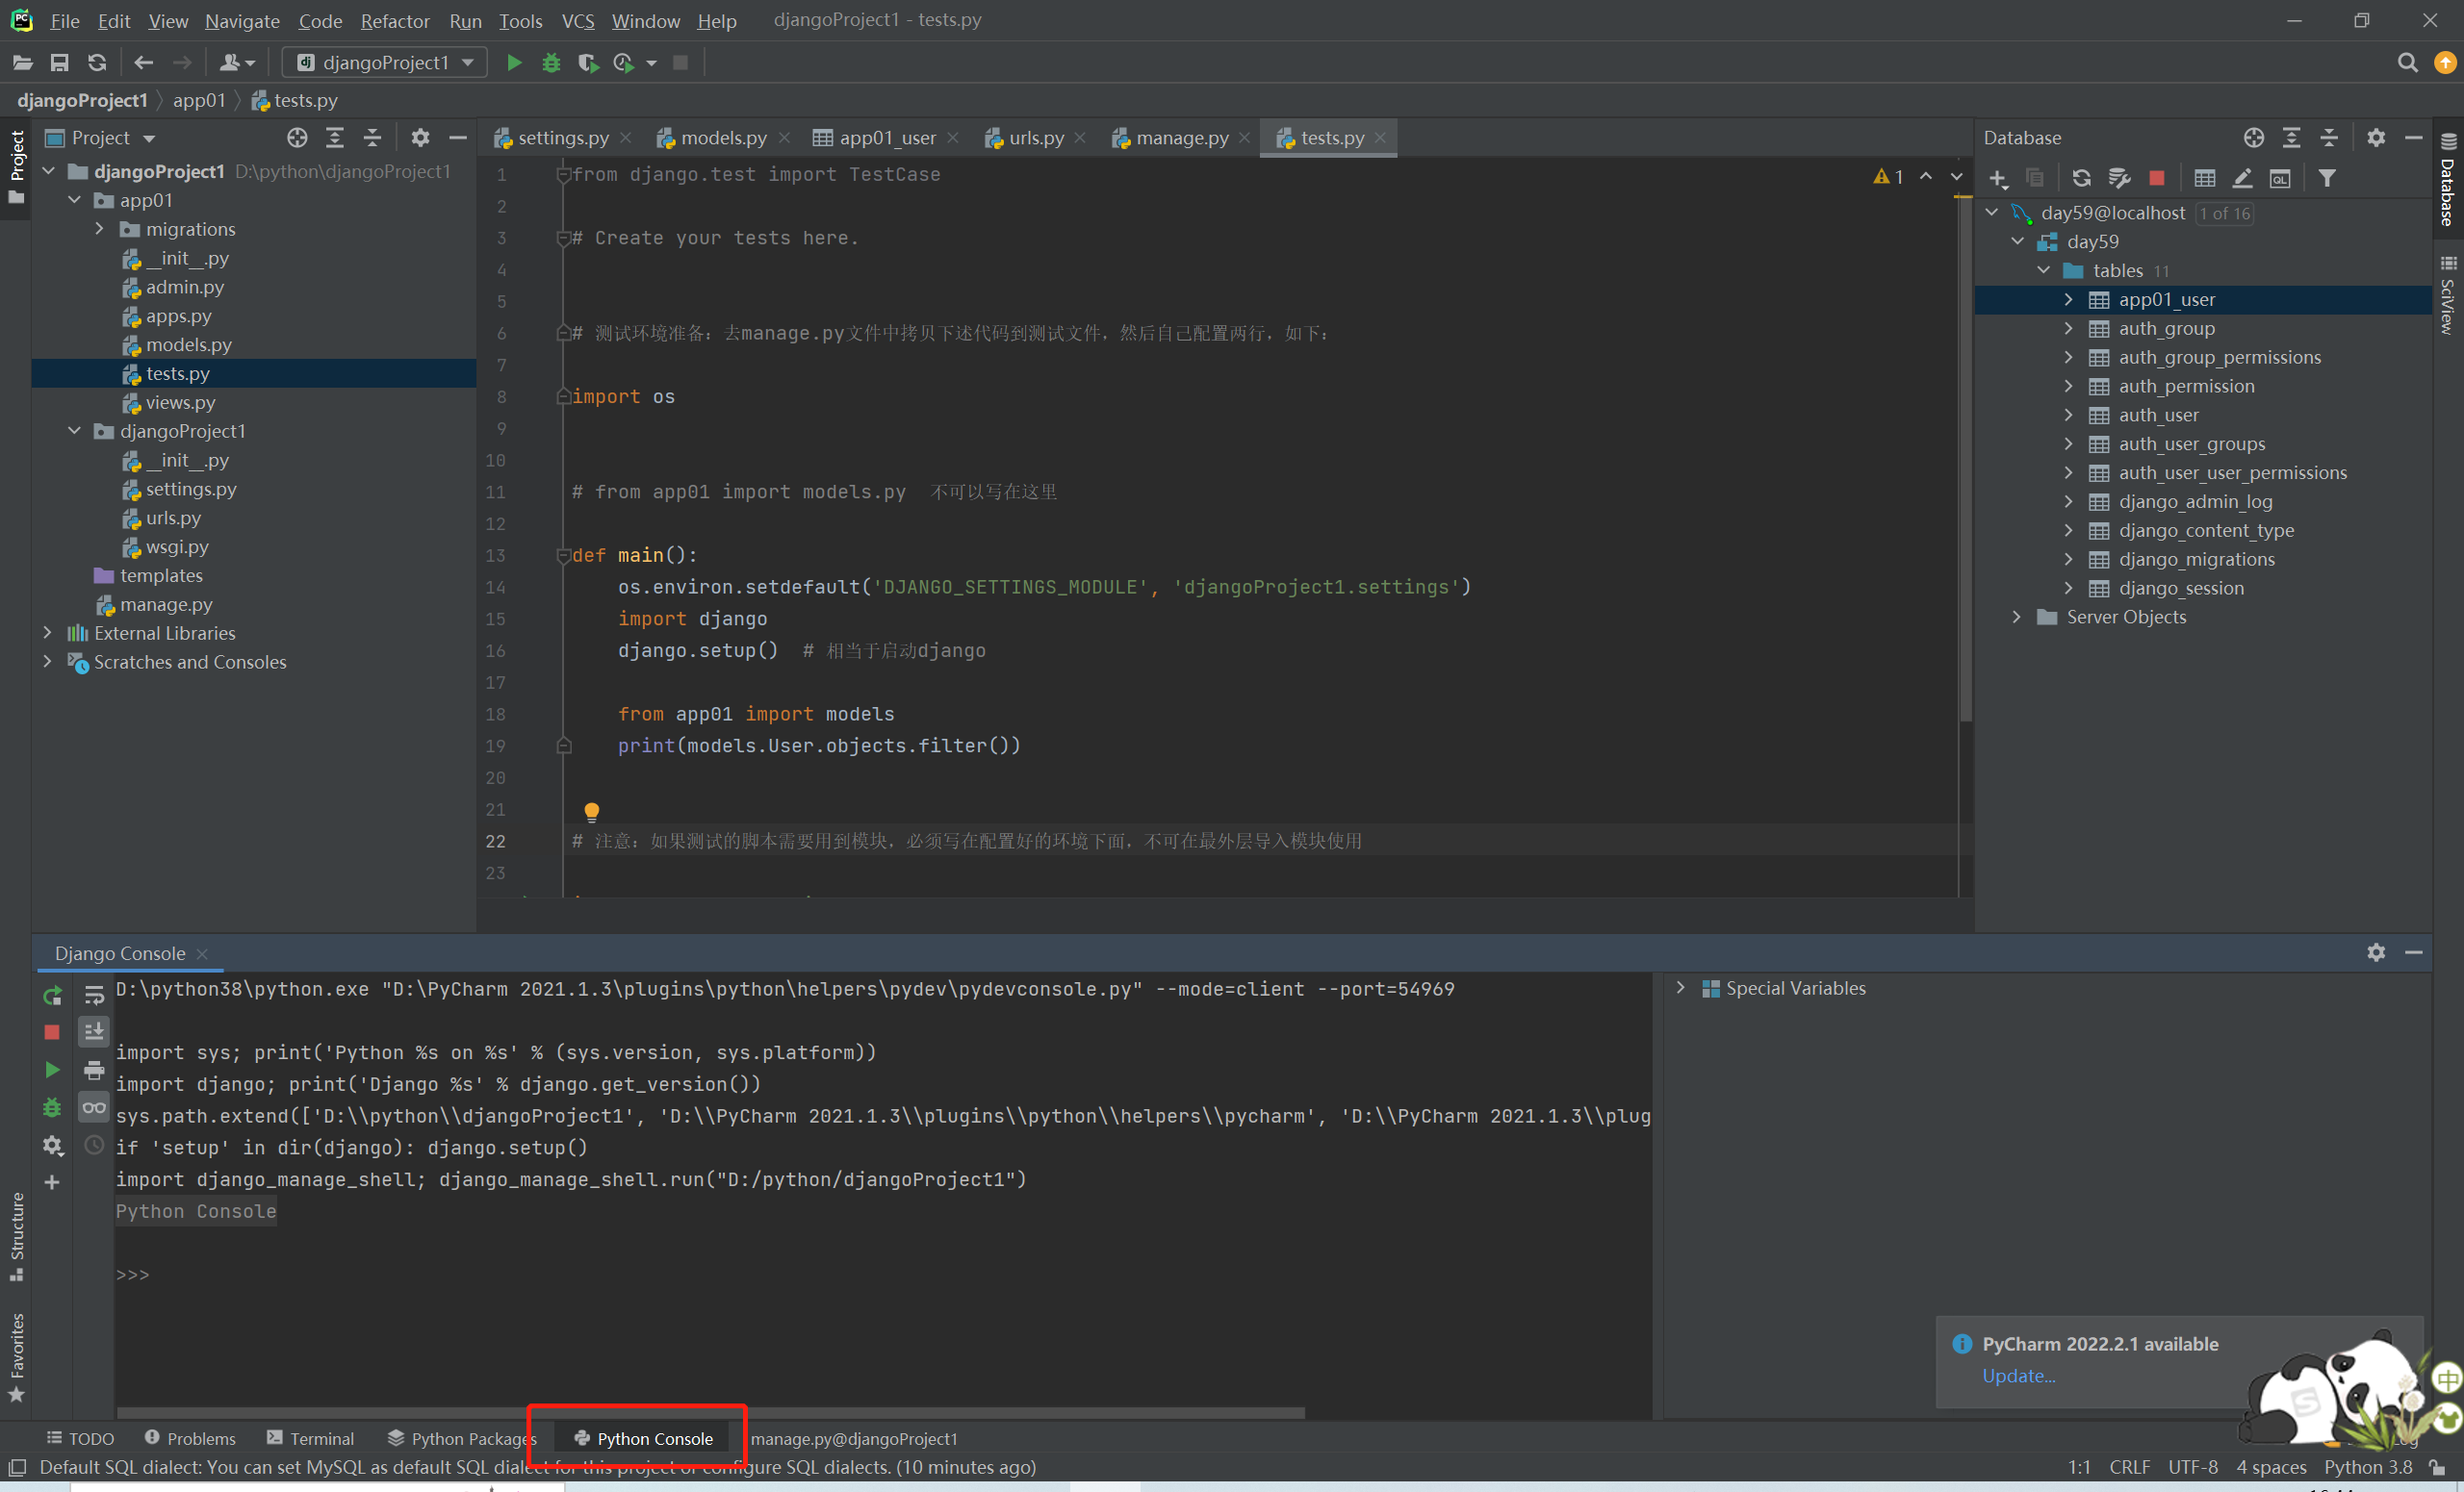This screenshot has height=1492, width=2464.
Task: Switch to the models.py editor tab
Action: (722, 138)
